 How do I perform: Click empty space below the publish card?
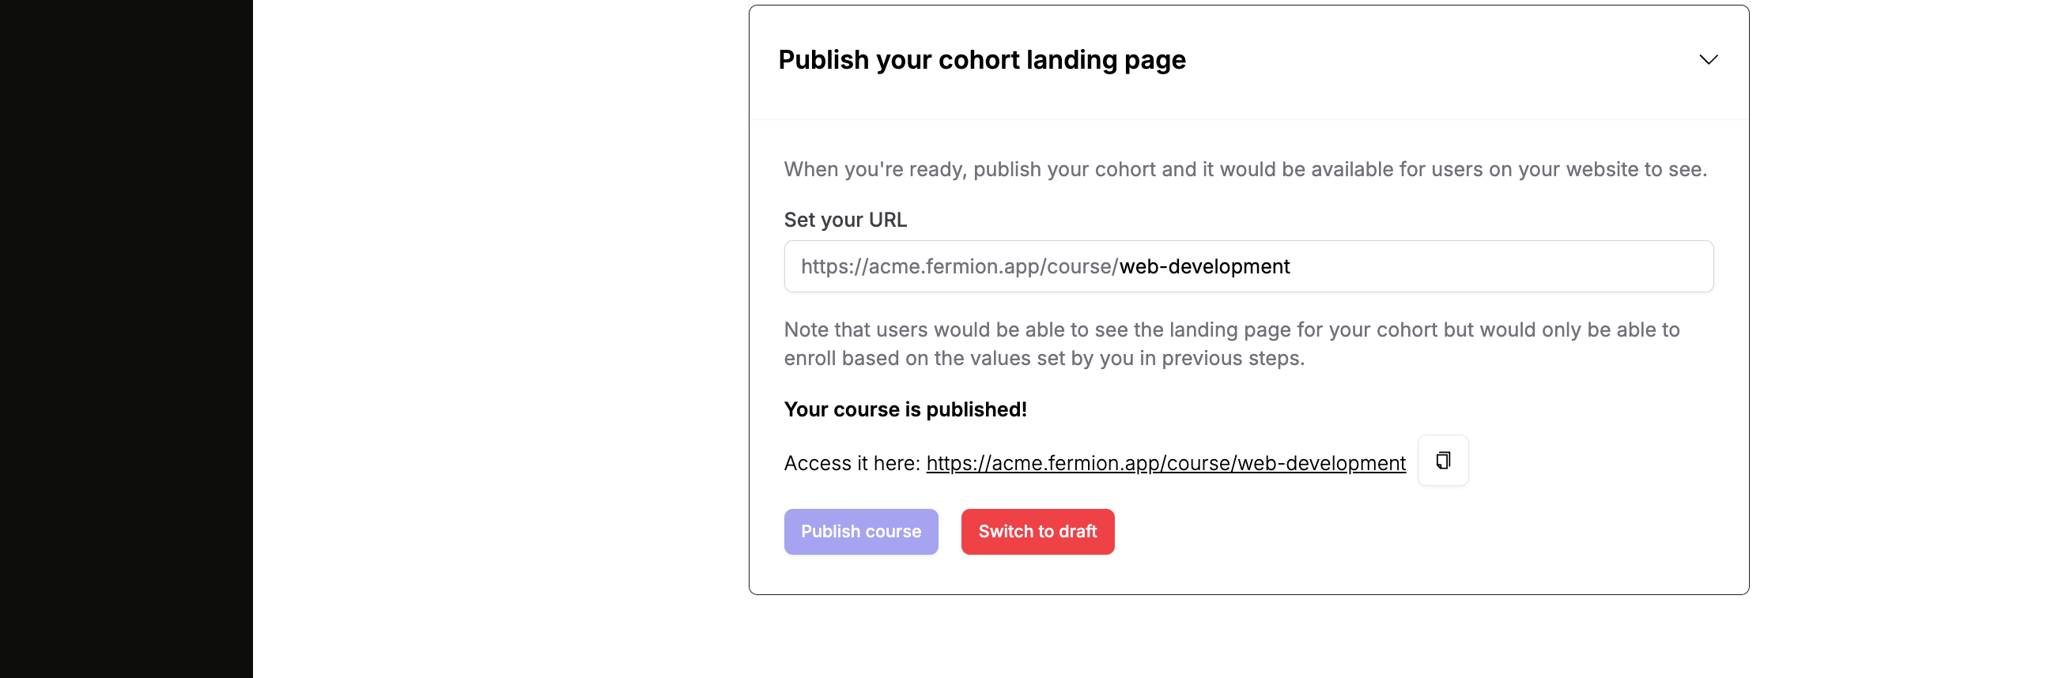(1247, 637)
